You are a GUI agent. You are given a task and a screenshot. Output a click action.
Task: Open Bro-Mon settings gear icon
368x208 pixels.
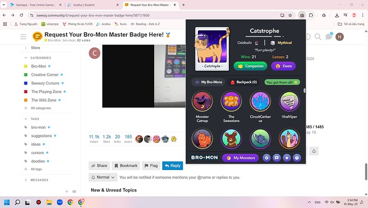click(x=266, y=158)
